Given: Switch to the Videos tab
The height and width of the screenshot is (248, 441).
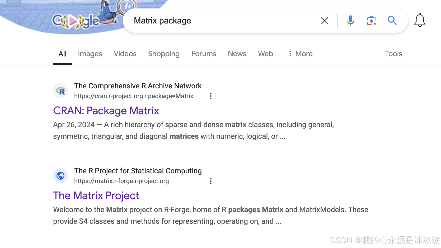Looking at the screenshot, I should [x=125, y=54].
